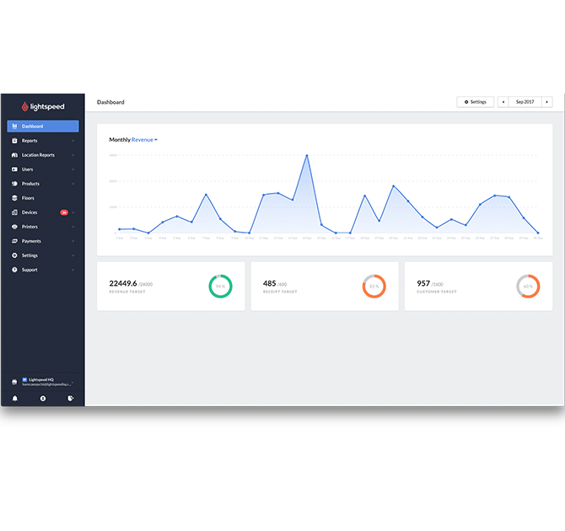Screen dimensions: 565x531
Task: Click the Reports clipboard icon
Action: 14,141
